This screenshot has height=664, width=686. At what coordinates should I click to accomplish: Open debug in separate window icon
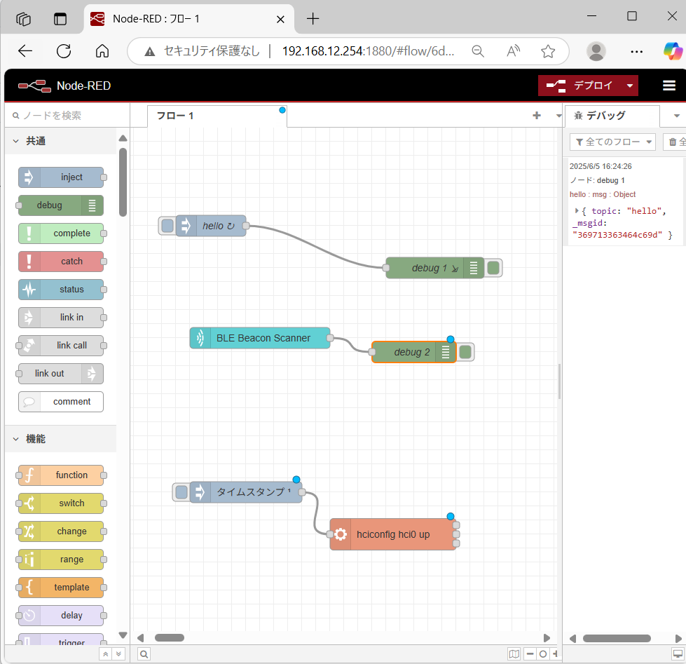point(678,654)
